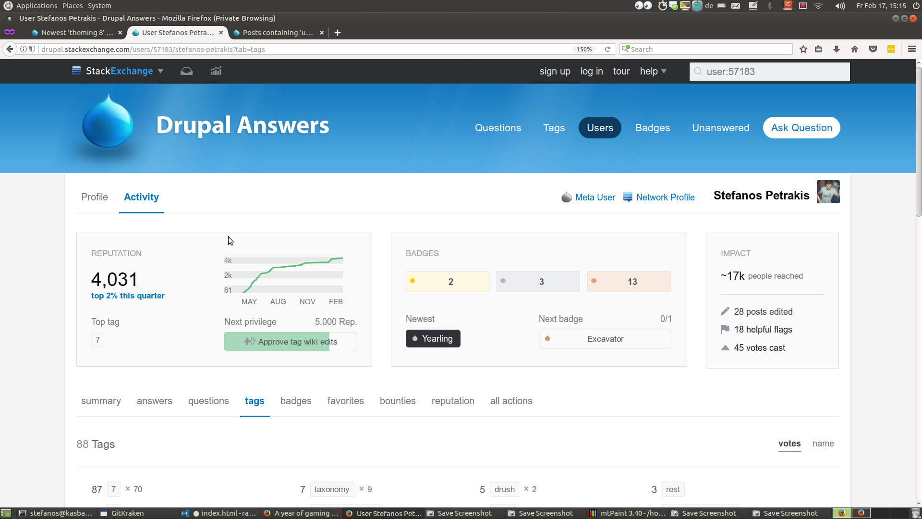Viewport: 922px width, 519px height.
Task: Open the Firefox hamburger menu
Action: coord(912,49)
